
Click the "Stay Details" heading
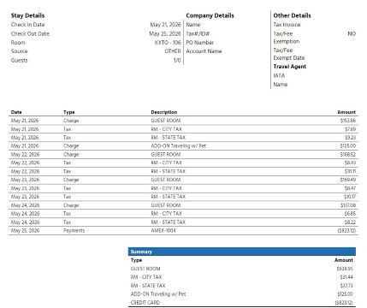[x=27, y=15]
